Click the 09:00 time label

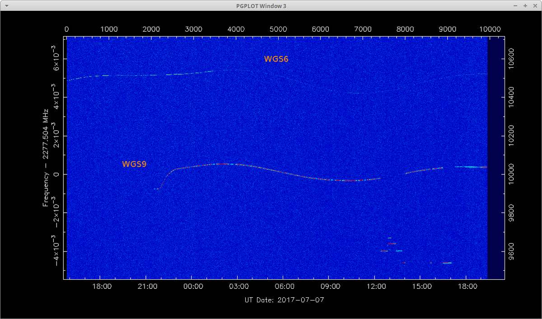pos(331,286)
